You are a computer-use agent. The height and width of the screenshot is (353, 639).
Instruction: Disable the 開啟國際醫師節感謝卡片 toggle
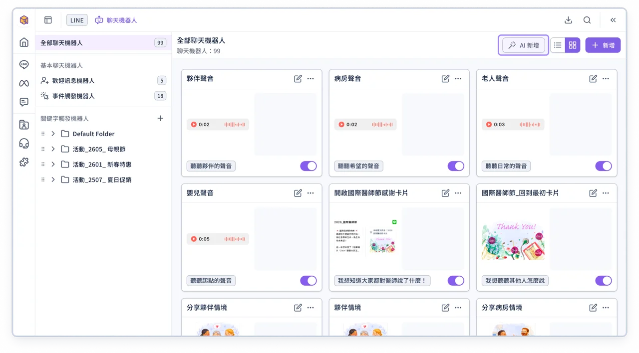point(456,281)
